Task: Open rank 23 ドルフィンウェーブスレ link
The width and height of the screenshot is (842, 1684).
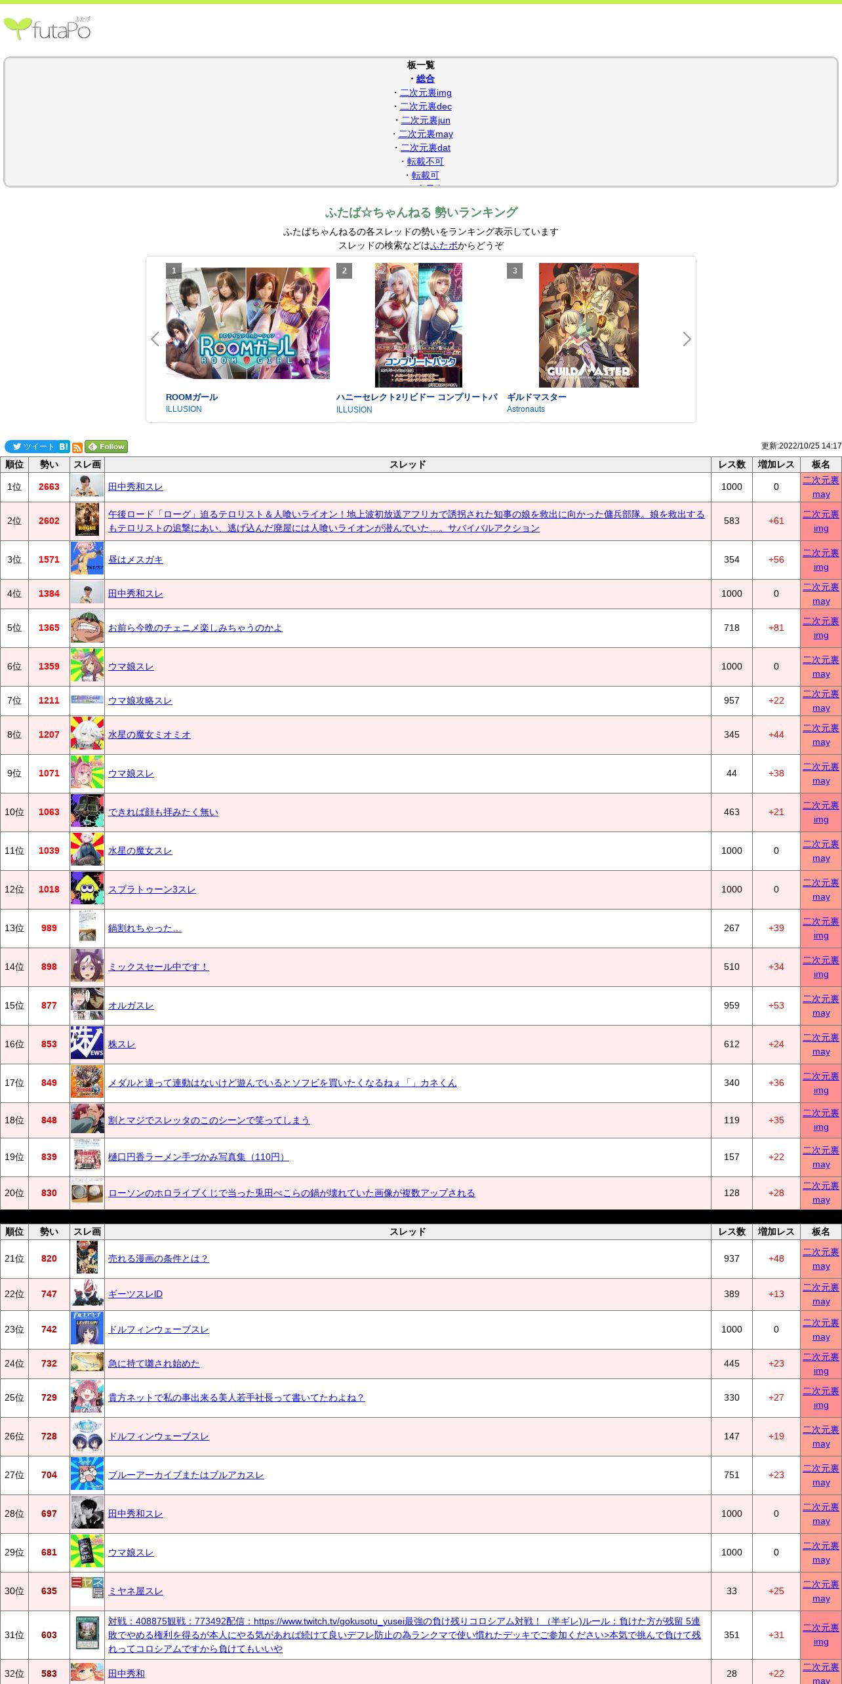Action: (159, 1329)
